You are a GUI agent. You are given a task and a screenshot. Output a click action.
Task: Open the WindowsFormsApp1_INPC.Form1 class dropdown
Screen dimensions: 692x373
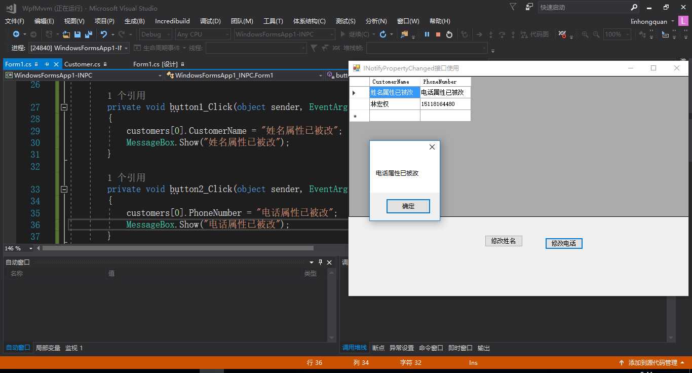[245, 75]
